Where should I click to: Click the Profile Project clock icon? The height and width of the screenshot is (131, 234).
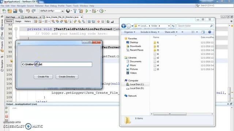coord(102,11)
